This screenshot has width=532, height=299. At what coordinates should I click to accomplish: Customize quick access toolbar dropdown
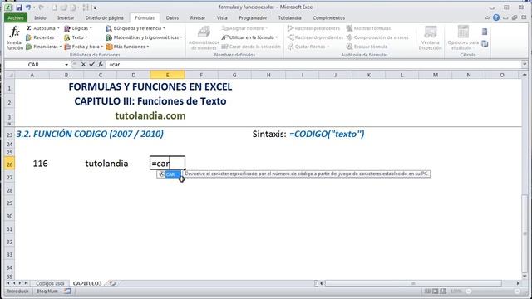[95, 7]
